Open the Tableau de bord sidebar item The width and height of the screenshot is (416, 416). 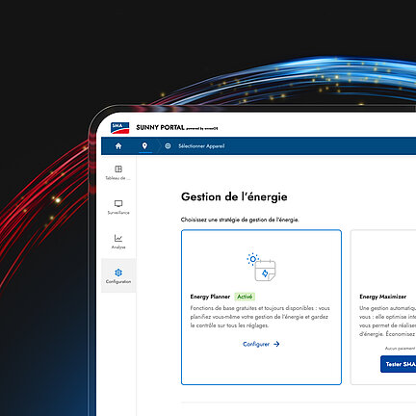[x=118, y=172]
